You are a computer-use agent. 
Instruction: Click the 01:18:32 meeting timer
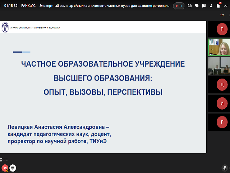coord(11,6)
